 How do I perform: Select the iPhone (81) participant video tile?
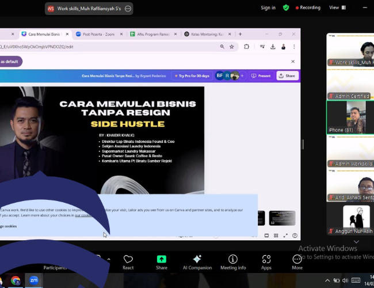[350, 118]
